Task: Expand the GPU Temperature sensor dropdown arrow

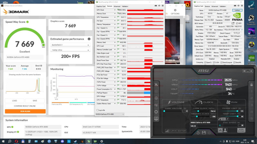Action: click(x=115, y=17)
